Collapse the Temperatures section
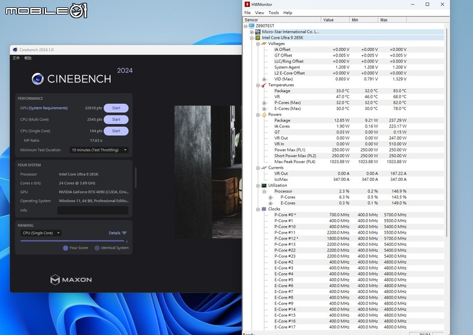Viewport: 473px width, 335px height. tap(258, 86)
